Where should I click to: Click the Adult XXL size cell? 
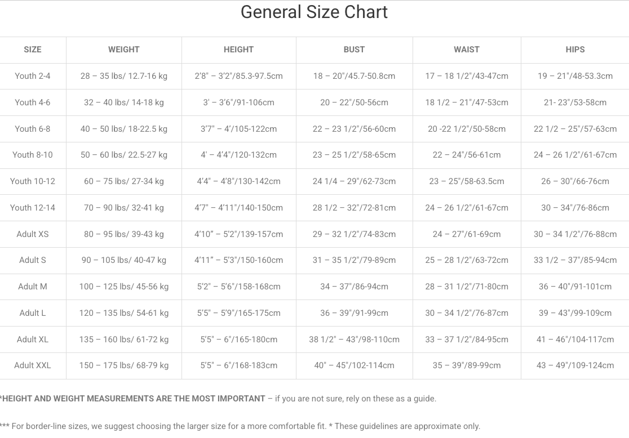[33, 365]
